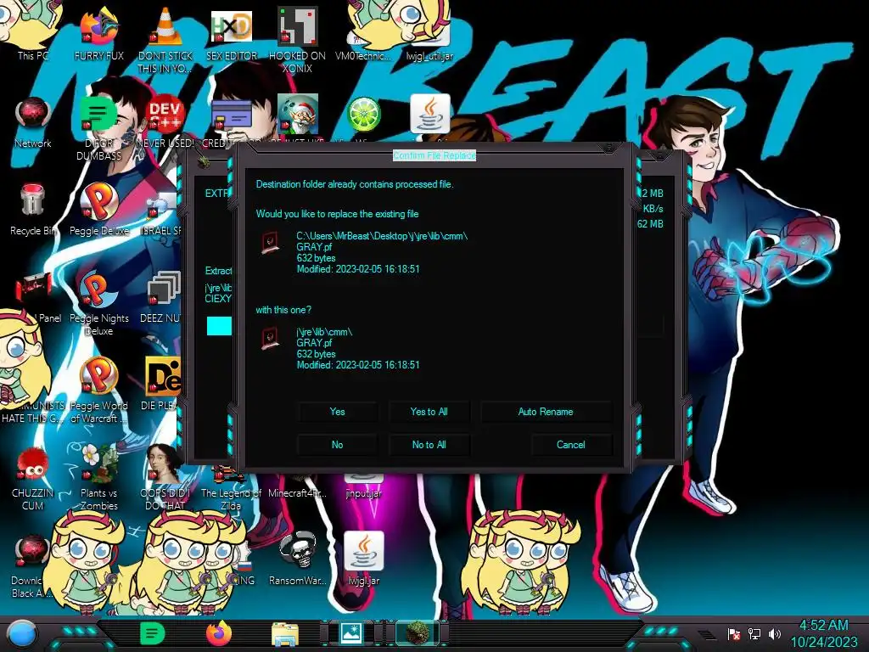Select the credit card CREDIT icon
The height and width of the screenshot is (652, 869).
tap(232, 116)
